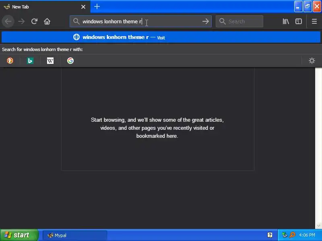
Task: Click the magnifier icon in the address bar
Action: [76, 21]
